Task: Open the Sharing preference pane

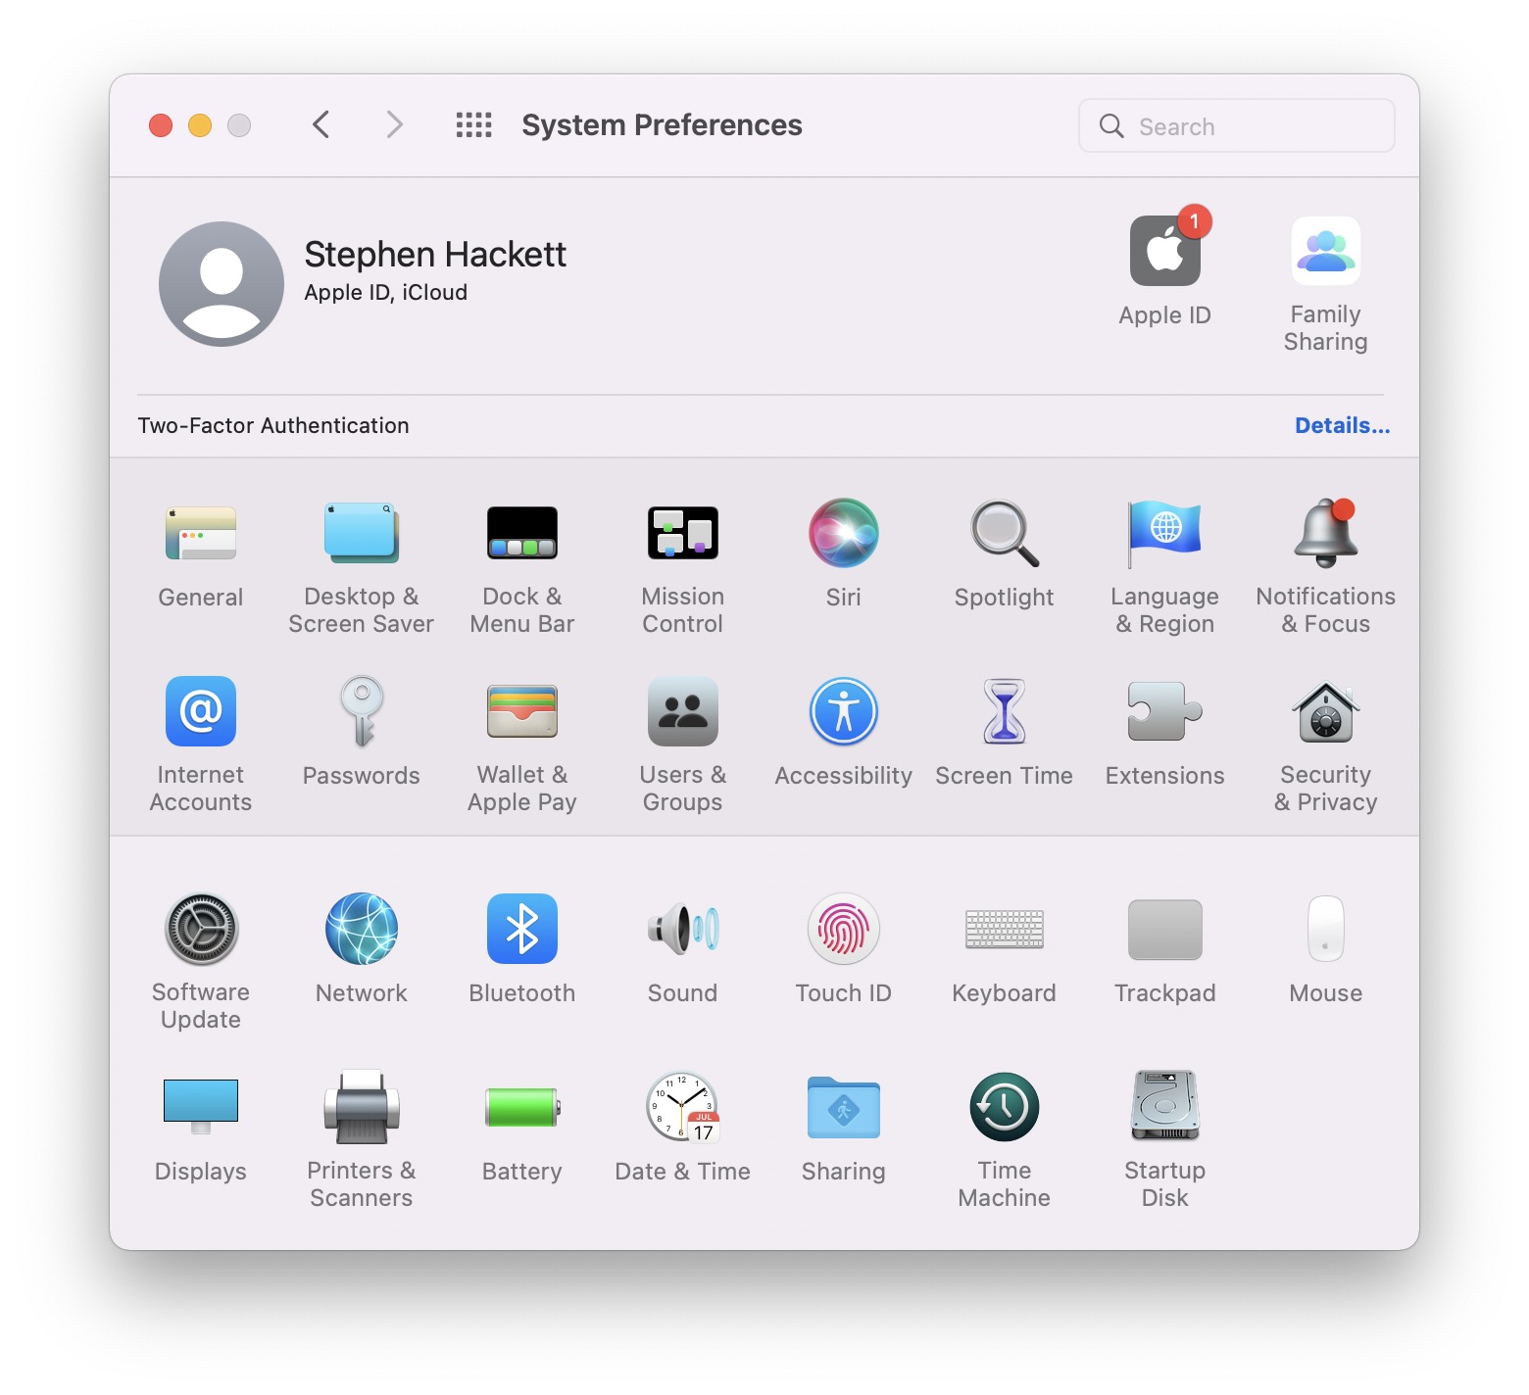Action: [844, 1107]
